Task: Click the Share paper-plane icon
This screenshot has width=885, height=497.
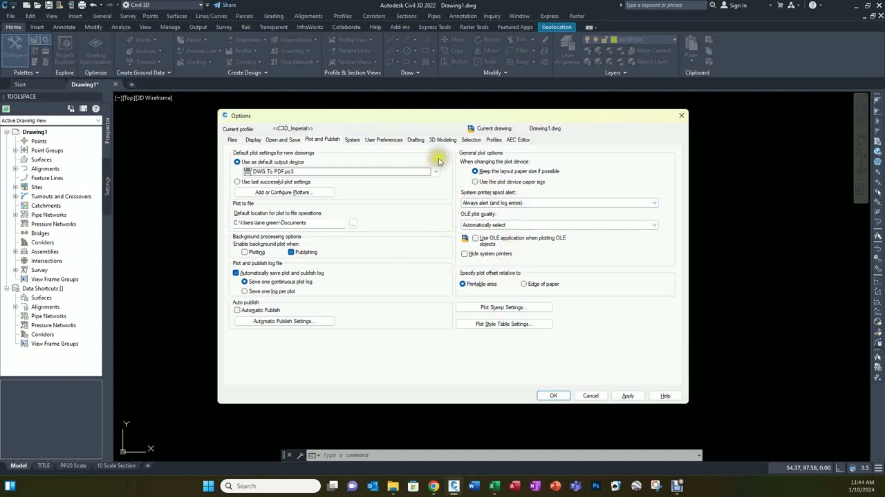Action: point(216,5)
